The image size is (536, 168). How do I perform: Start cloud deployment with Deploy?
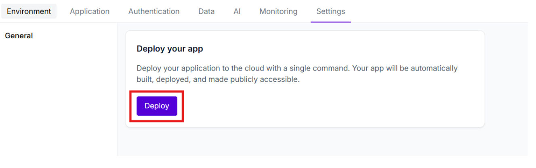[157, 106]
